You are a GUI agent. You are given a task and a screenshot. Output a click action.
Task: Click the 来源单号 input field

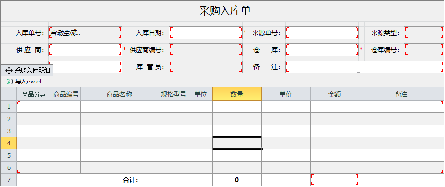pos(322,33)
